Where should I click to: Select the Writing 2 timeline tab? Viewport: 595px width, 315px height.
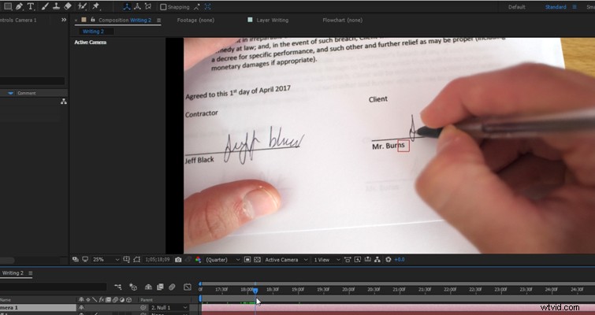click(x=13, y=273)
